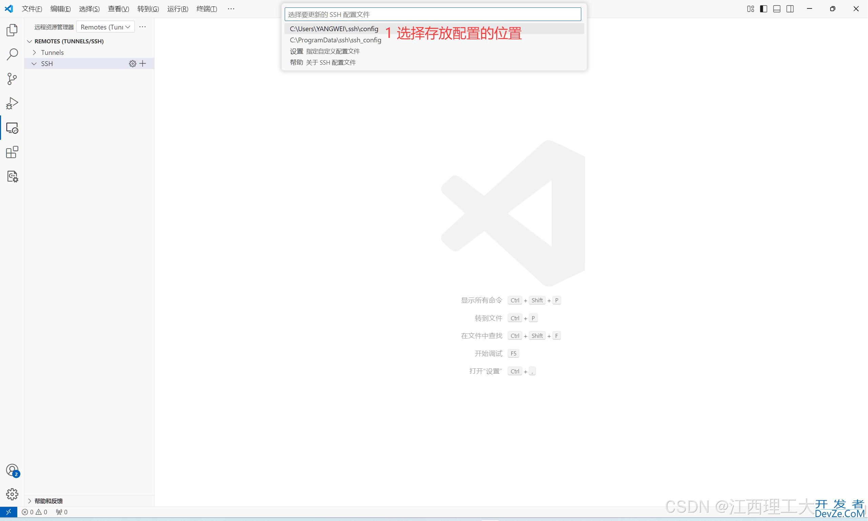Toggle the bottom panel visibility
The height and width of the screenshot is (521, 868).
coord(776,9)
